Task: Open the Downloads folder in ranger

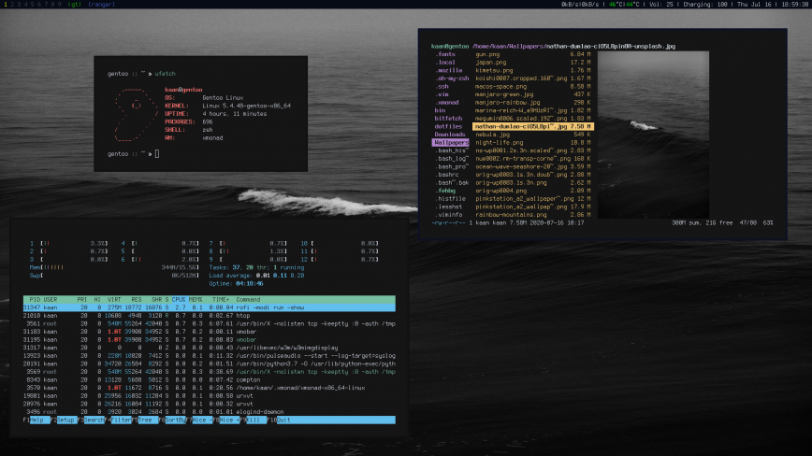Action: [449, 135]
